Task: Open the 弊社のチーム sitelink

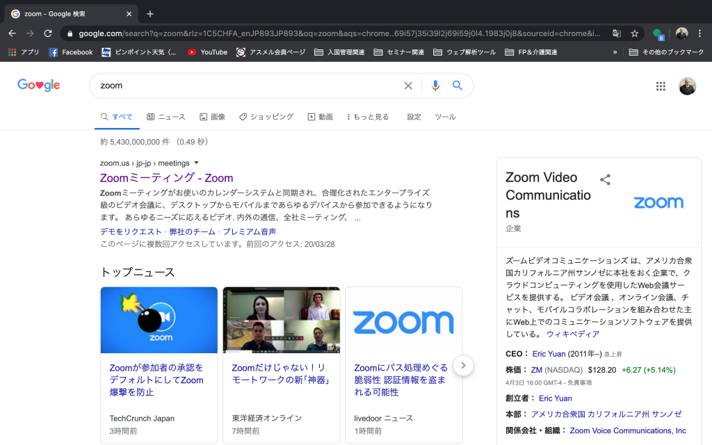Action: click(x=192, y=232)
